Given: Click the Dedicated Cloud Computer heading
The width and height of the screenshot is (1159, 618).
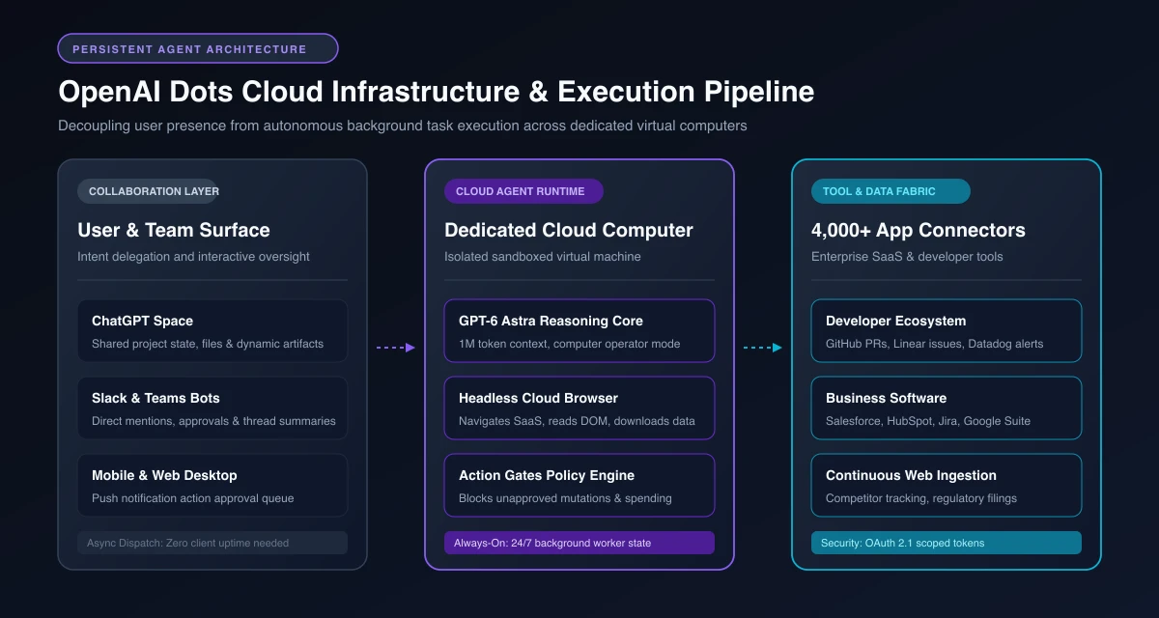Looking at the screenshot, I should coord(569,230).
